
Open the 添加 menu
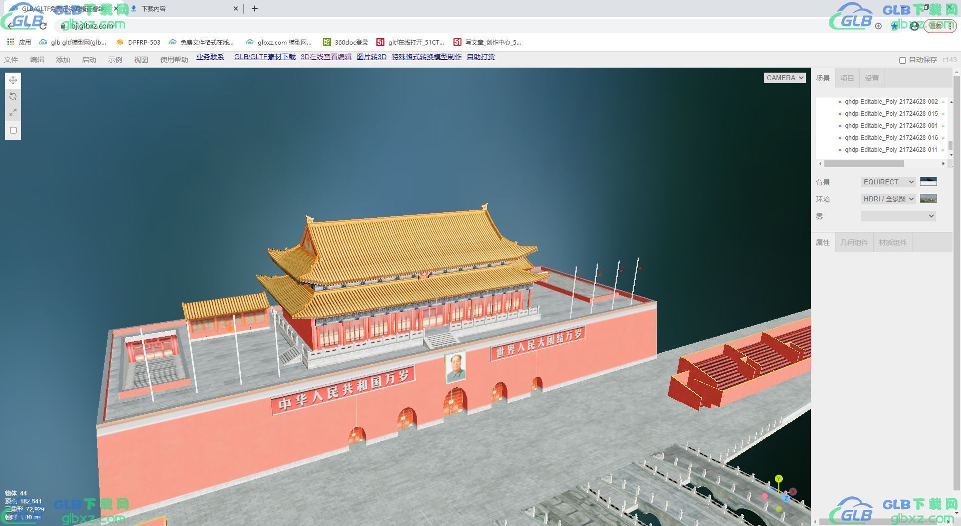tap(63, 60)
